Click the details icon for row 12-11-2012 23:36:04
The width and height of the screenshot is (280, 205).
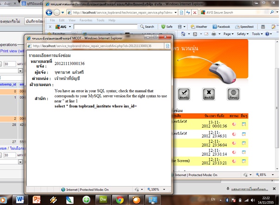(244, 143)
